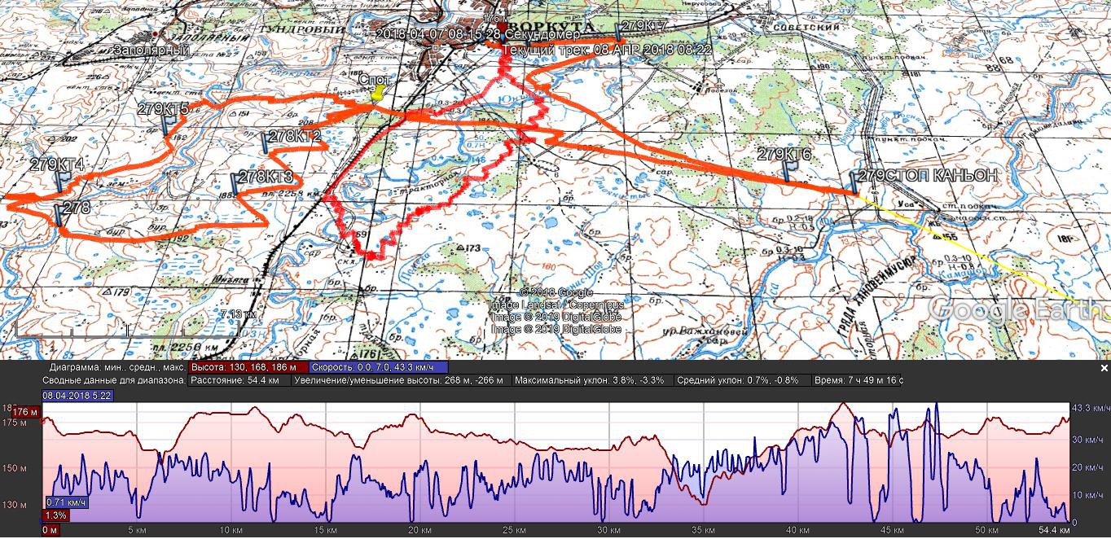Click the 0 м start marker on profile
1111x539 pixels.
[x=50, y=531]
